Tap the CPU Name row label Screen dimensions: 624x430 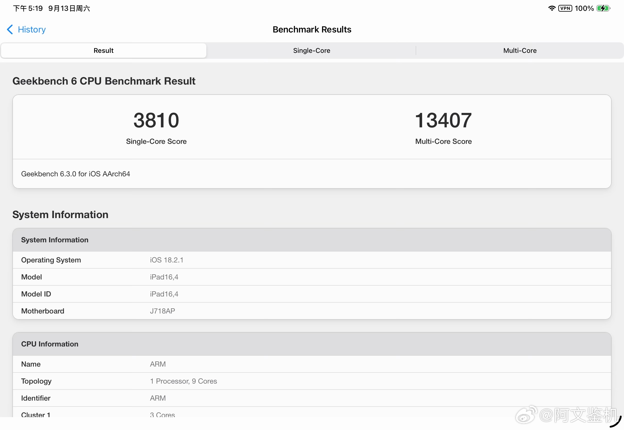click(x=31, y=364)
